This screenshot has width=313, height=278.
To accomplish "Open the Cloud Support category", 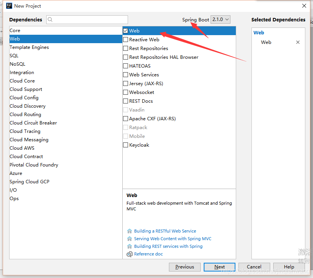I will pos(66,89).
